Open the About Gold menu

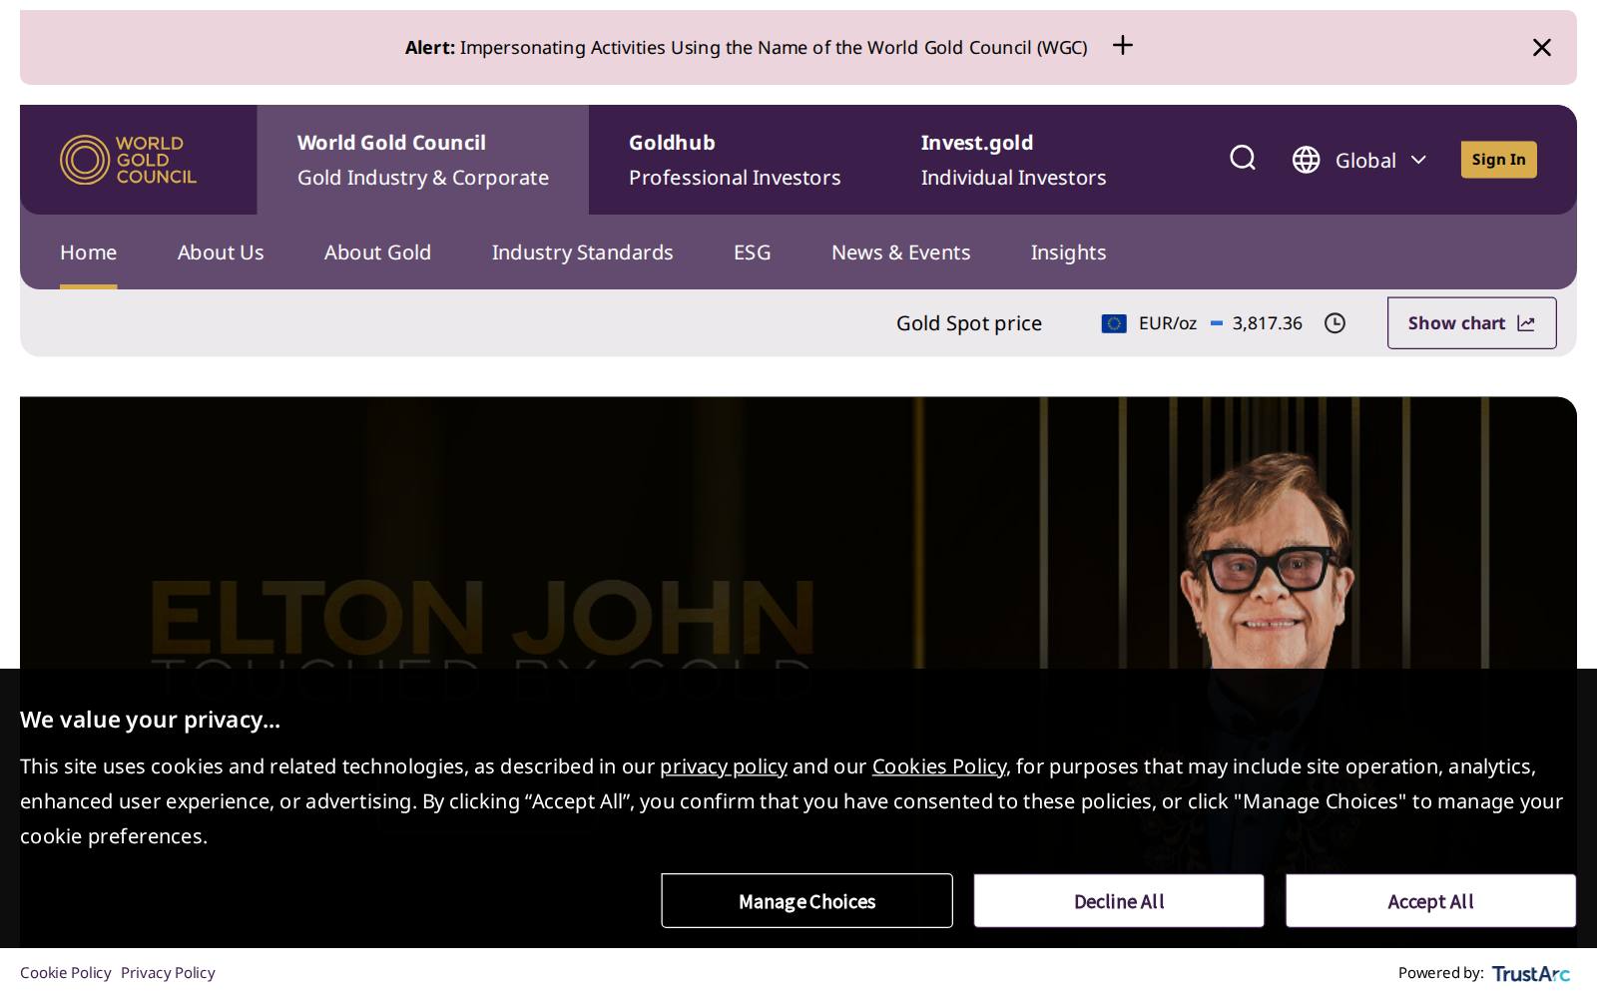click(x=377, y=251)
